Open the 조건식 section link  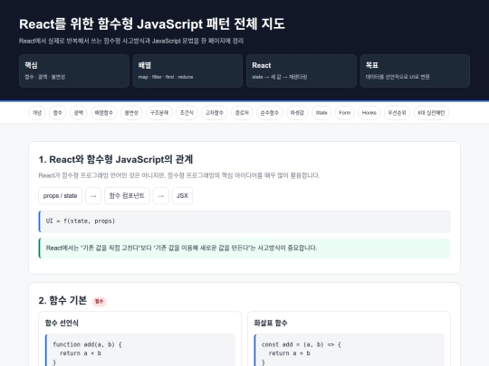tap(187, 113)
